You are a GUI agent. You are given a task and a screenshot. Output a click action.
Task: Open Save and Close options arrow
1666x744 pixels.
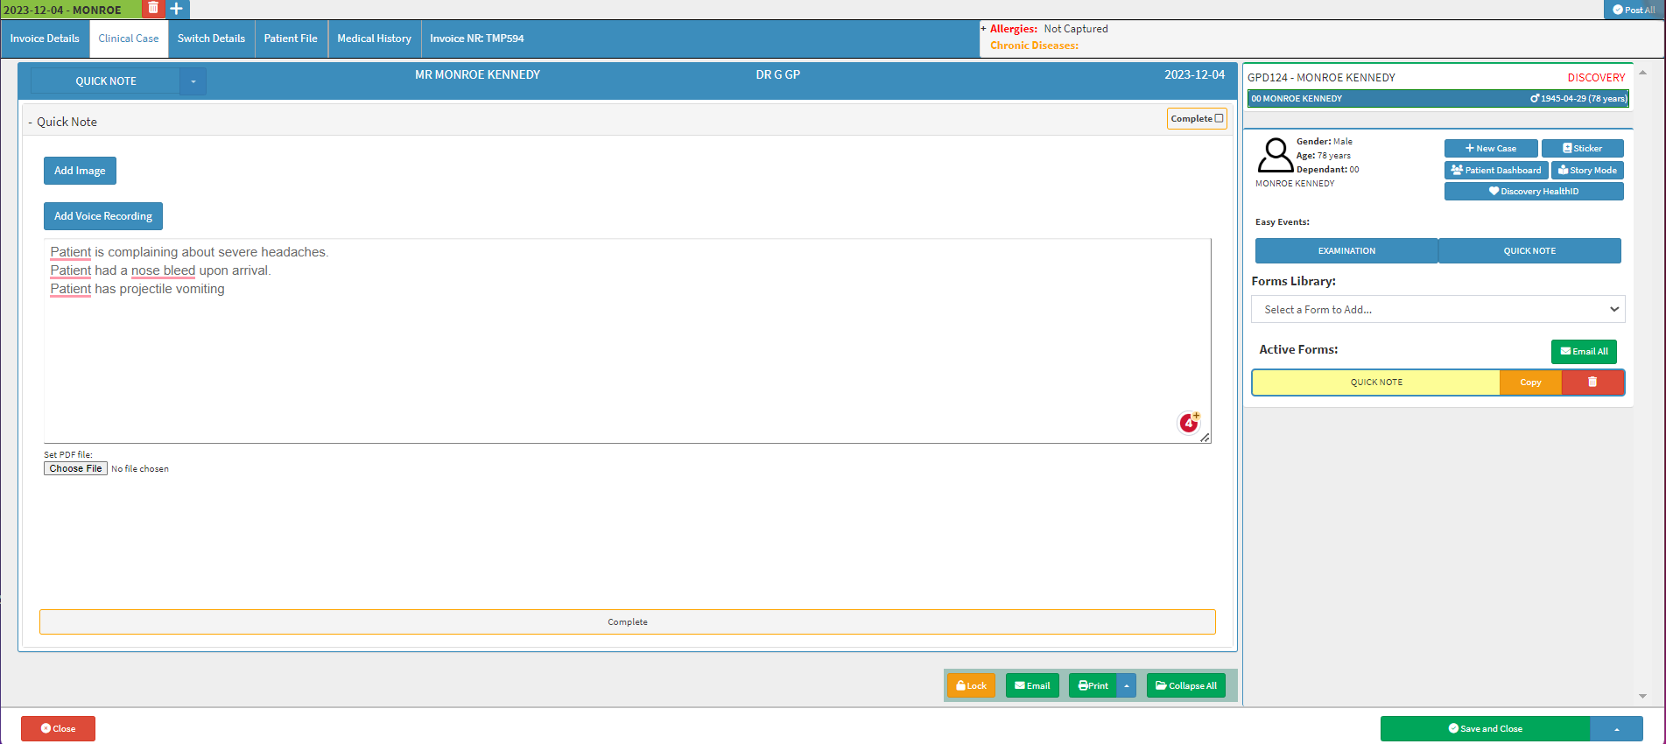[x=1616, y=729]
